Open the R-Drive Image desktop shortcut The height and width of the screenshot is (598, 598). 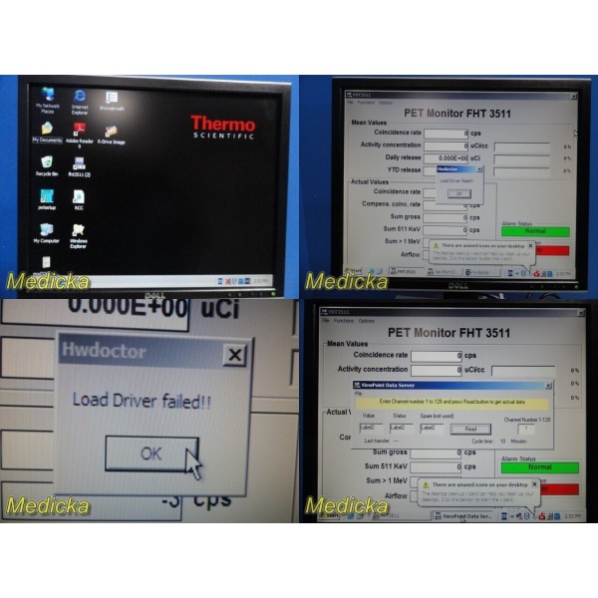111,135
